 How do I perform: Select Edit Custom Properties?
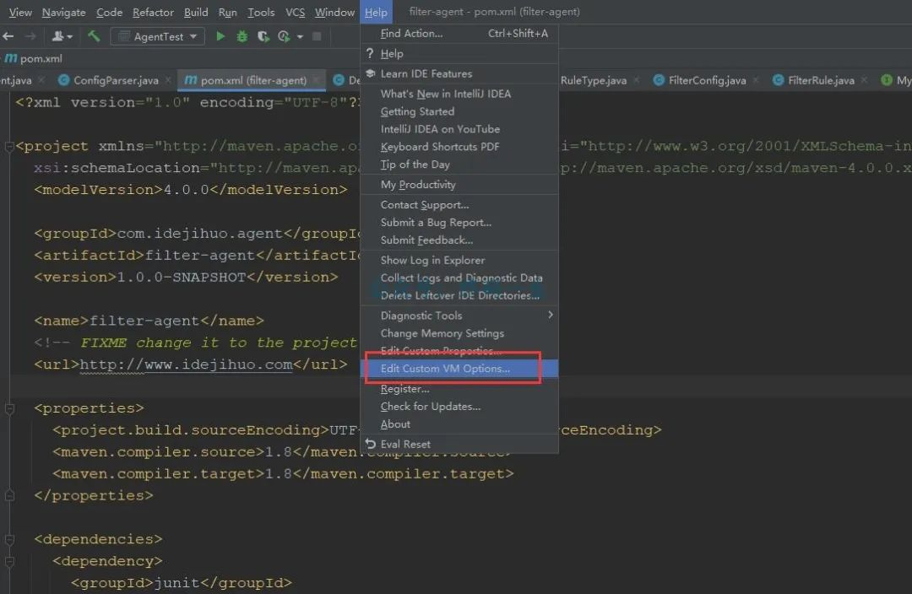point(459,350)
